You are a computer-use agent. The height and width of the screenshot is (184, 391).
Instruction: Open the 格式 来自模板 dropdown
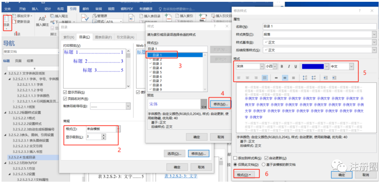pyautogui.click(x=118, y=129)
